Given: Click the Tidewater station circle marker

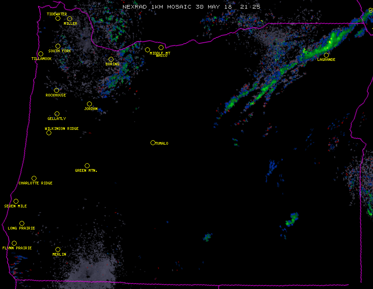Looking at the screenshot, I should coord(58,18).
